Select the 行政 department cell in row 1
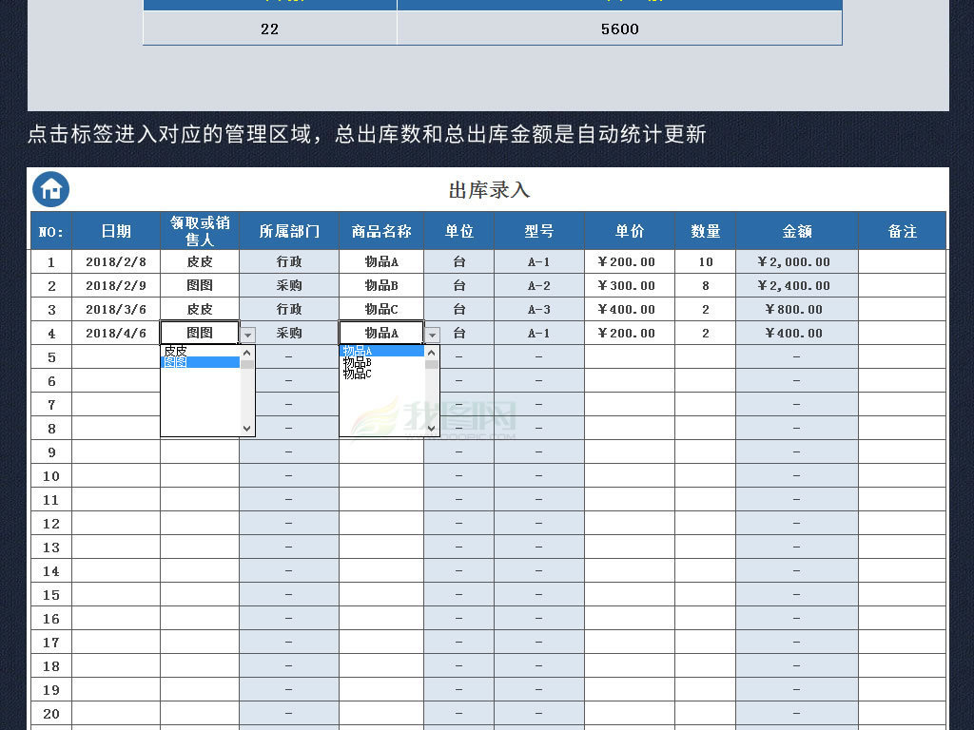Viewport: 974px width, 730px height. pos(289,261)
